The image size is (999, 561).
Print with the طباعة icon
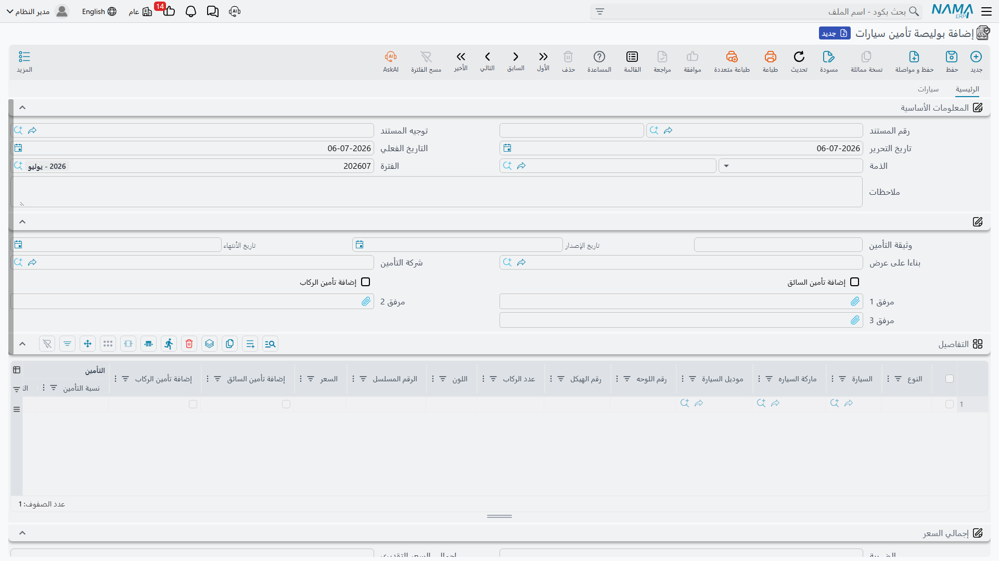click(770, 61)
